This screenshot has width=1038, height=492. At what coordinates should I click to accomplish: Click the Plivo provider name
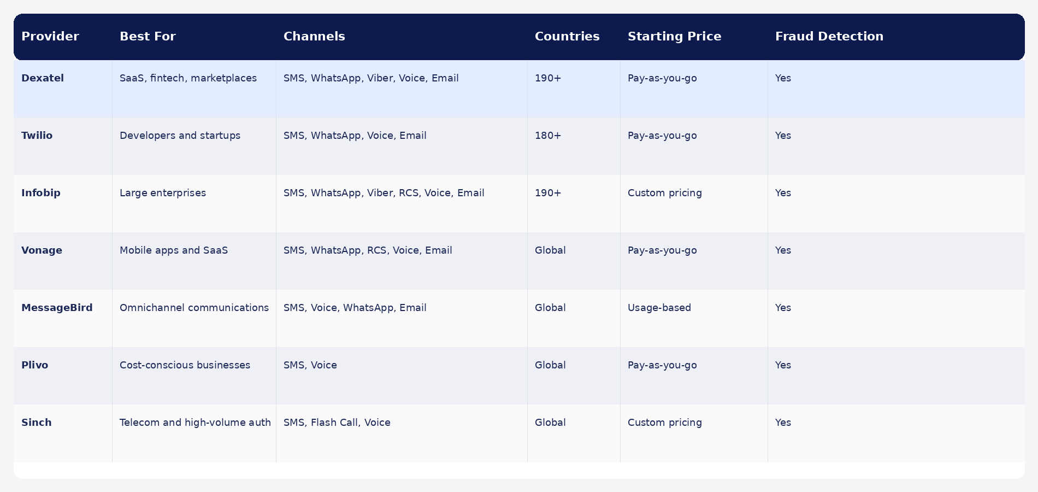(x=34, y=365)
